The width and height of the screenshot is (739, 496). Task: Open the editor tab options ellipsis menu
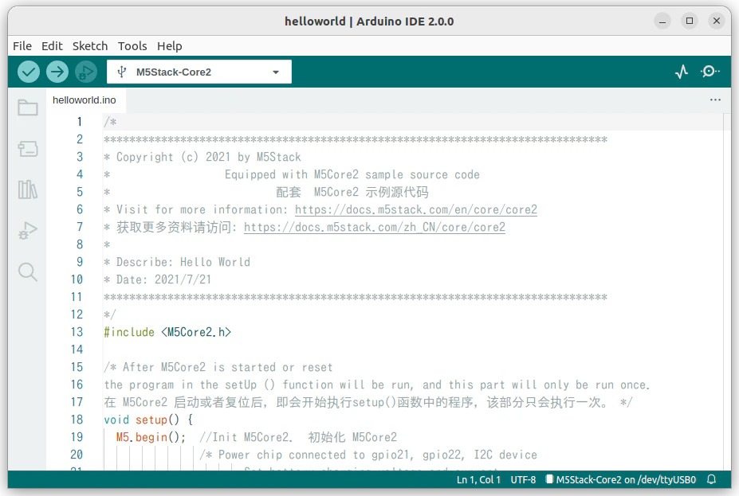click(715, 100)
